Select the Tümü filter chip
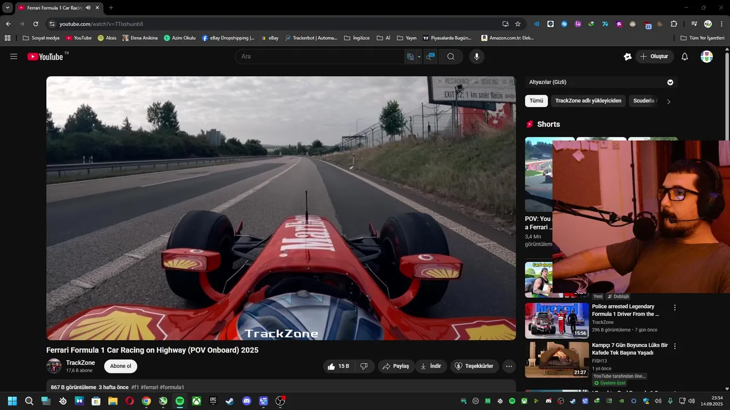 (536, 101)
